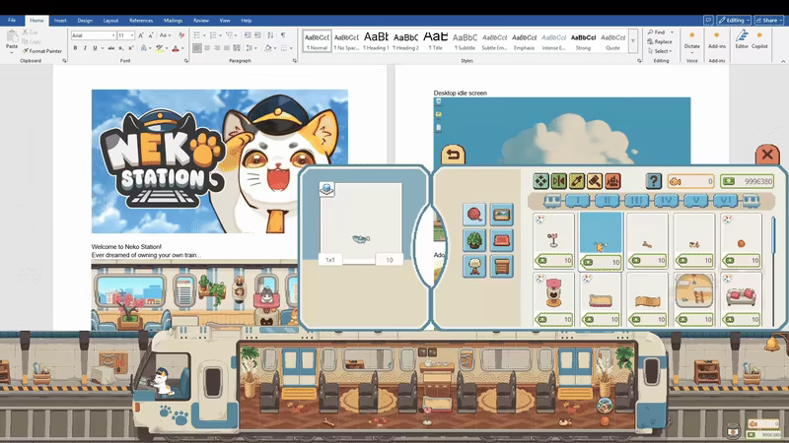The image size is (789, 443).
Task: Click the orange ship icon in the shop toolbar
Action: (x=612, y=181)
